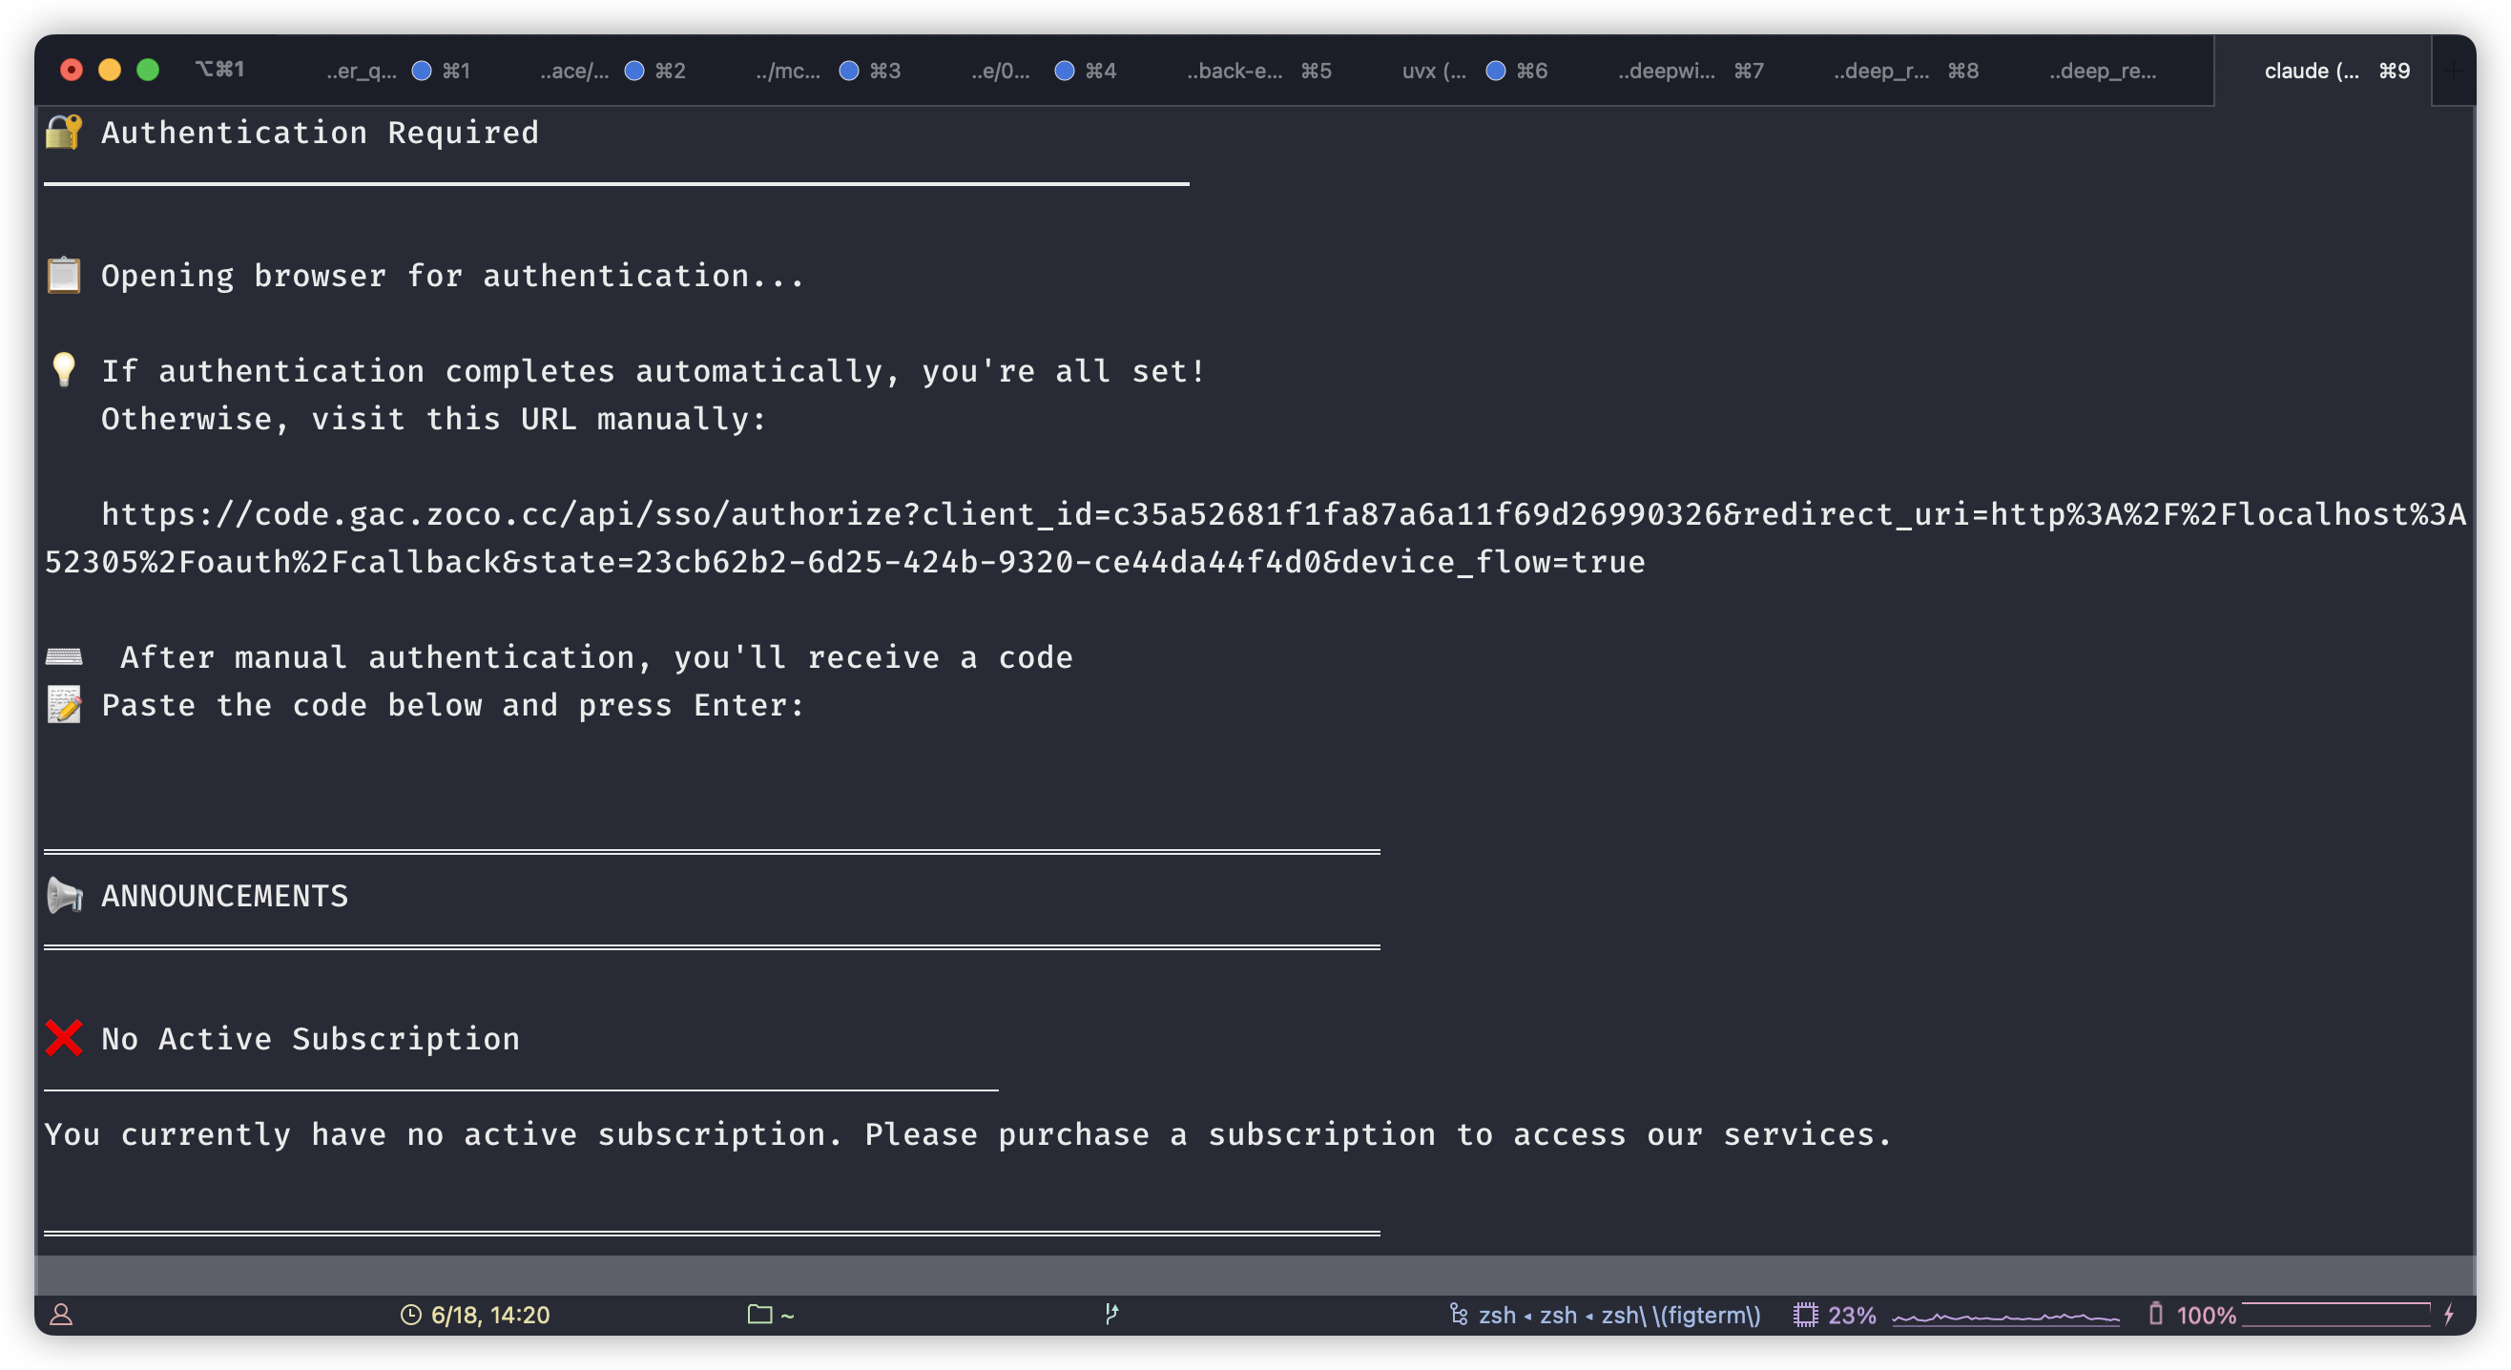Click the folder icon for home directory

point(759,1314)
